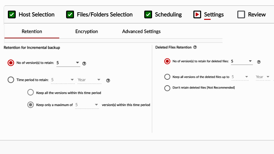Expand the No of version(s) to retain dropdown
The height and width of the screenshot is (154, 274).
(68, 63)
